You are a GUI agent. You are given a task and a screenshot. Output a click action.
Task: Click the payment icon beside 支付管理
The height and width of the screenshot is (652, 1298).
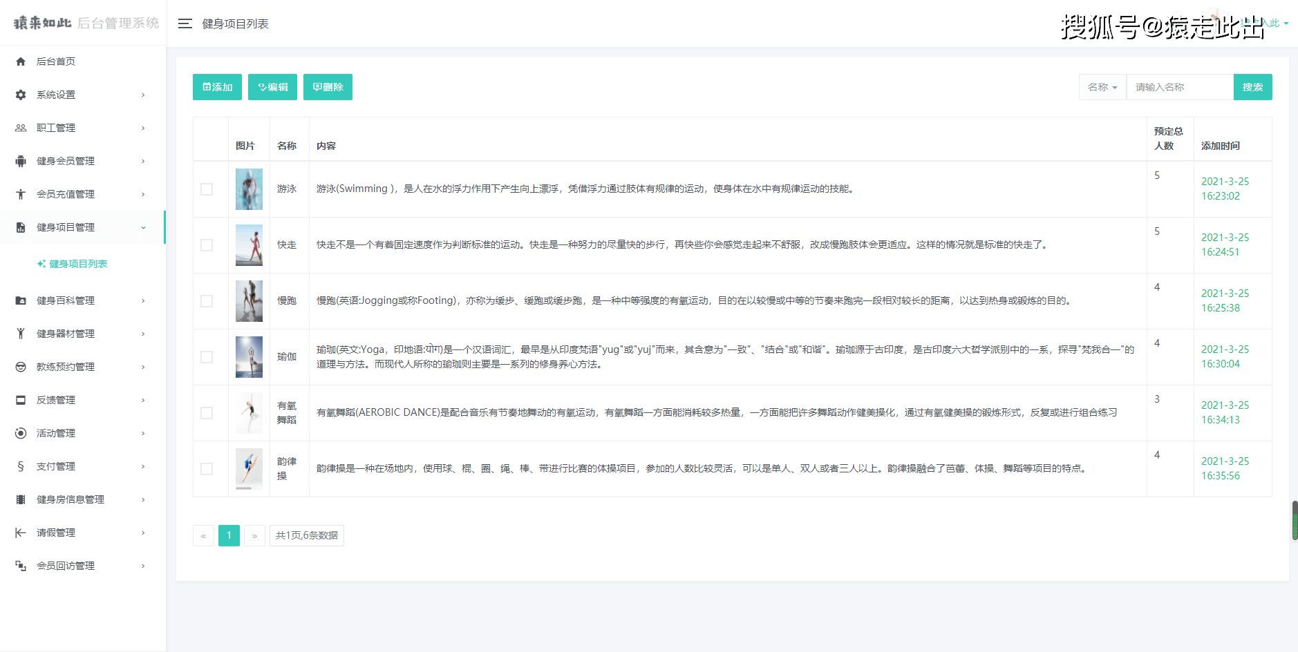(x=20, y=466)
